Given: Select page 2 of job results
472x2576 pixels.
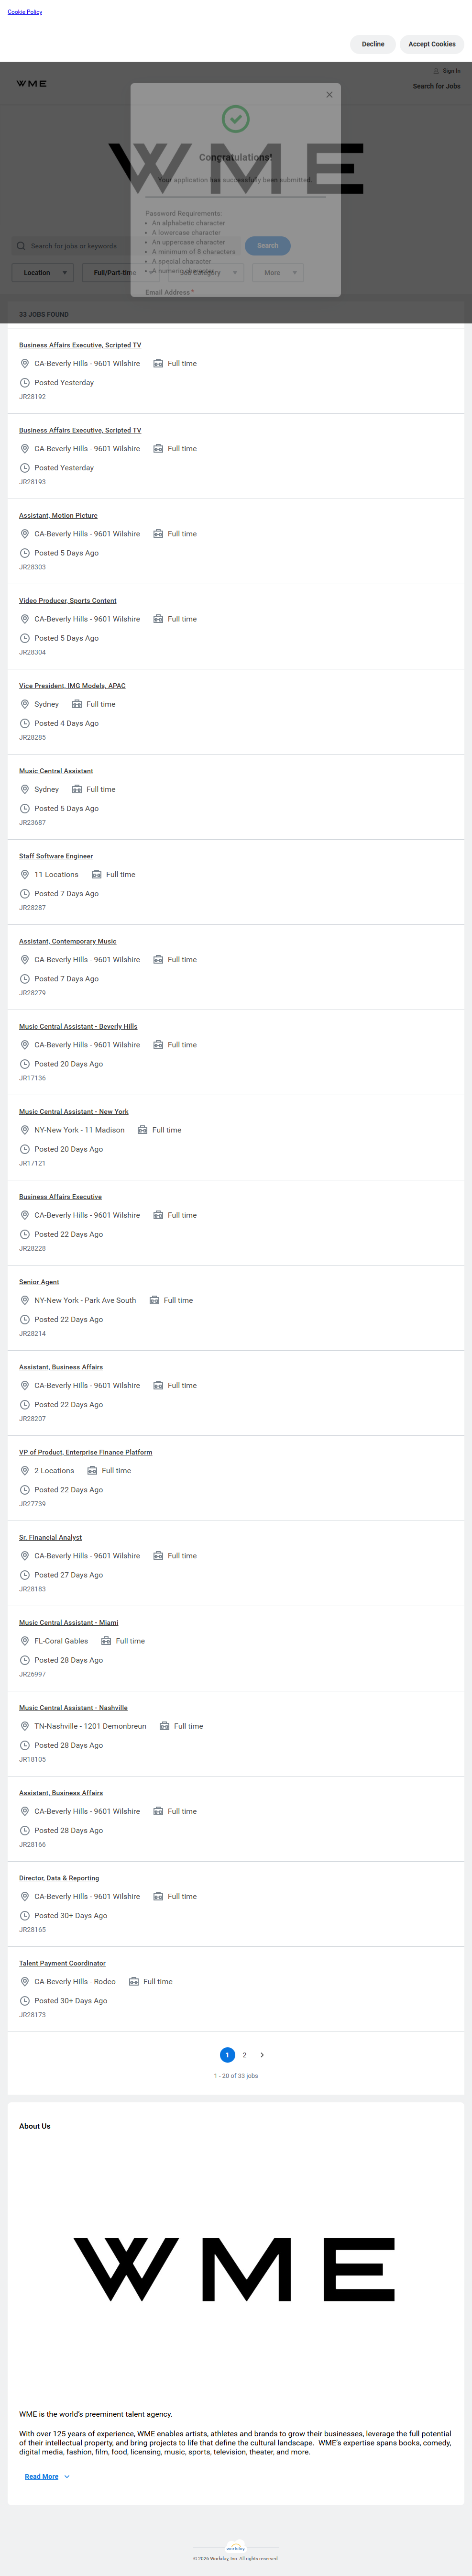Looking at the screenshot, I should point(244,2055).
